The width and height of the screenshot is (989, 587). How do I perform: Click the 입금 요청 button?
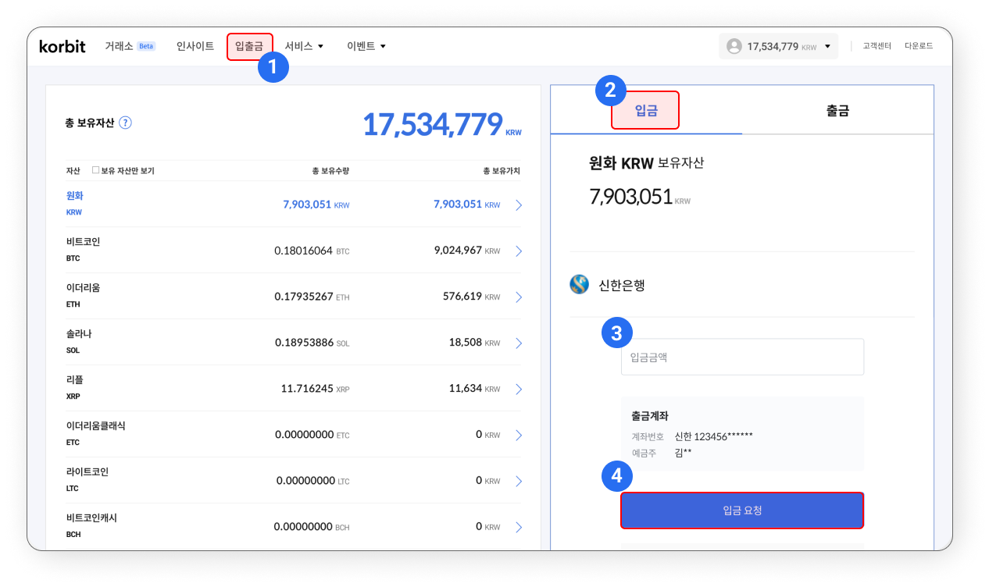[x=742, y=511]
